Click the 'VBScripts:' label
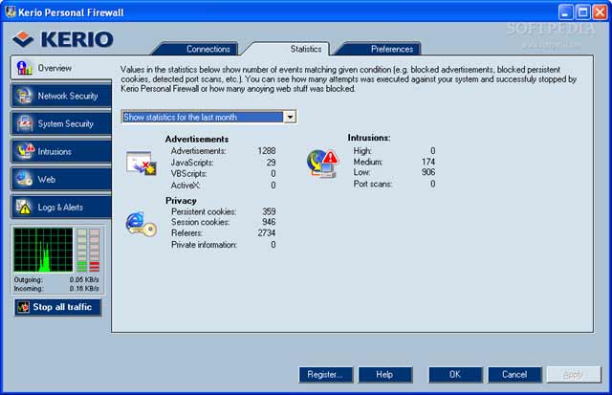 189,173
